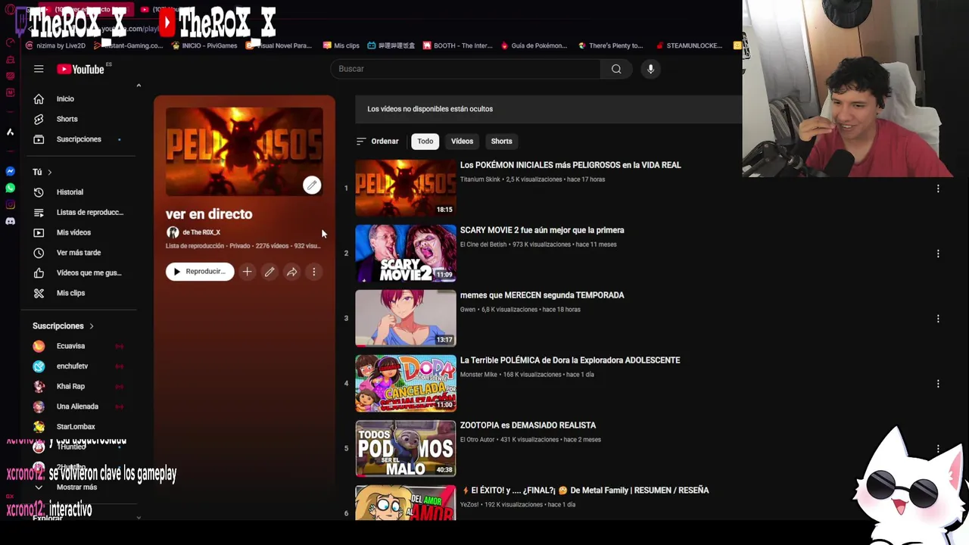The image size is (969, 545).
Task: Open Mis clips in sidebar
Action: (70, 293)
